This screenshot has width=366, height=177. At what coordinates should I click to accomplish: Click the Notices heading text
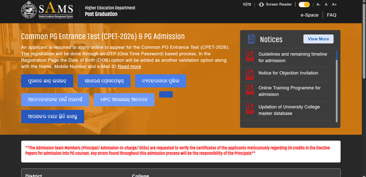tap(271, 39)
